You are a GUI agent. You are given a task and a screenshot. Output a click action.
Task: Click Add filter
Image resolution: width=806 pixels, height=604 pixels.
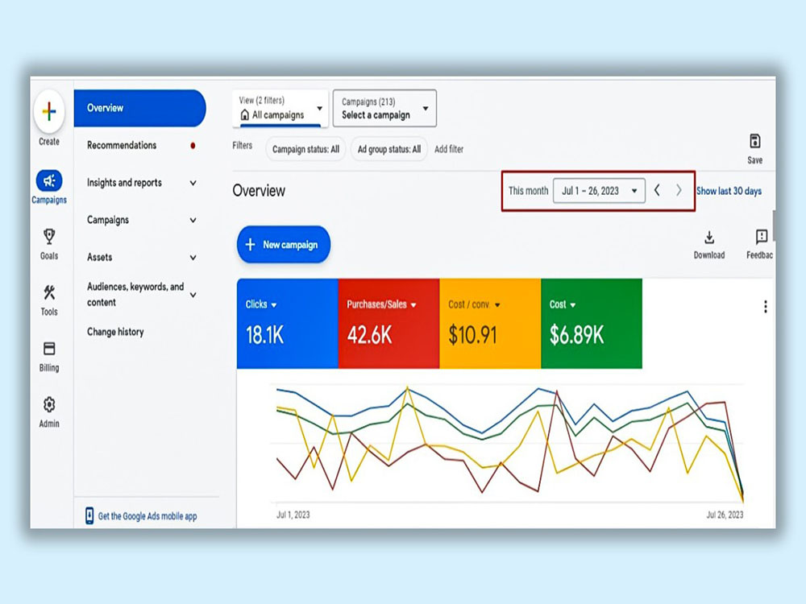coord(449,150)
